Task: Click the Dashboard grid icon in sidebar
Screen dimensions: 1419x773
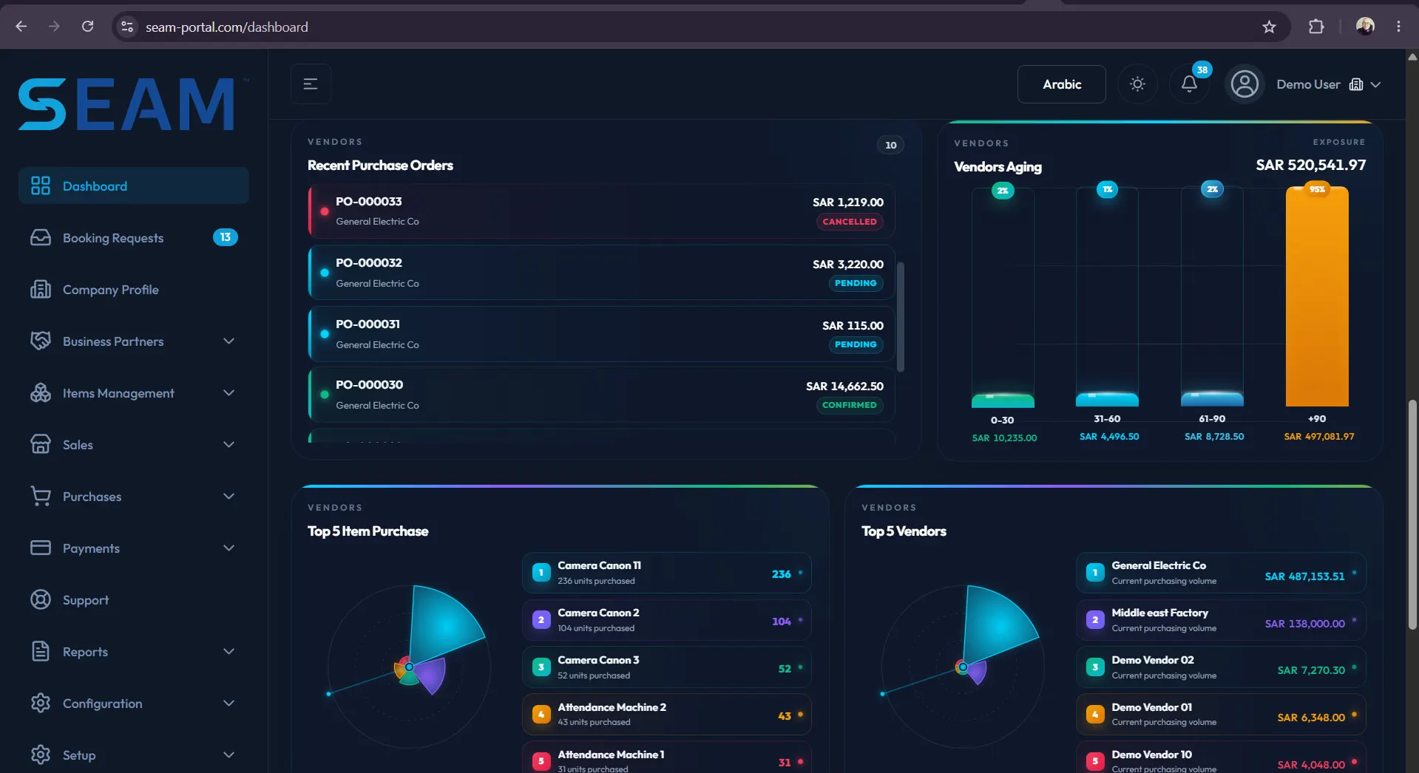Action: (41, 185)
